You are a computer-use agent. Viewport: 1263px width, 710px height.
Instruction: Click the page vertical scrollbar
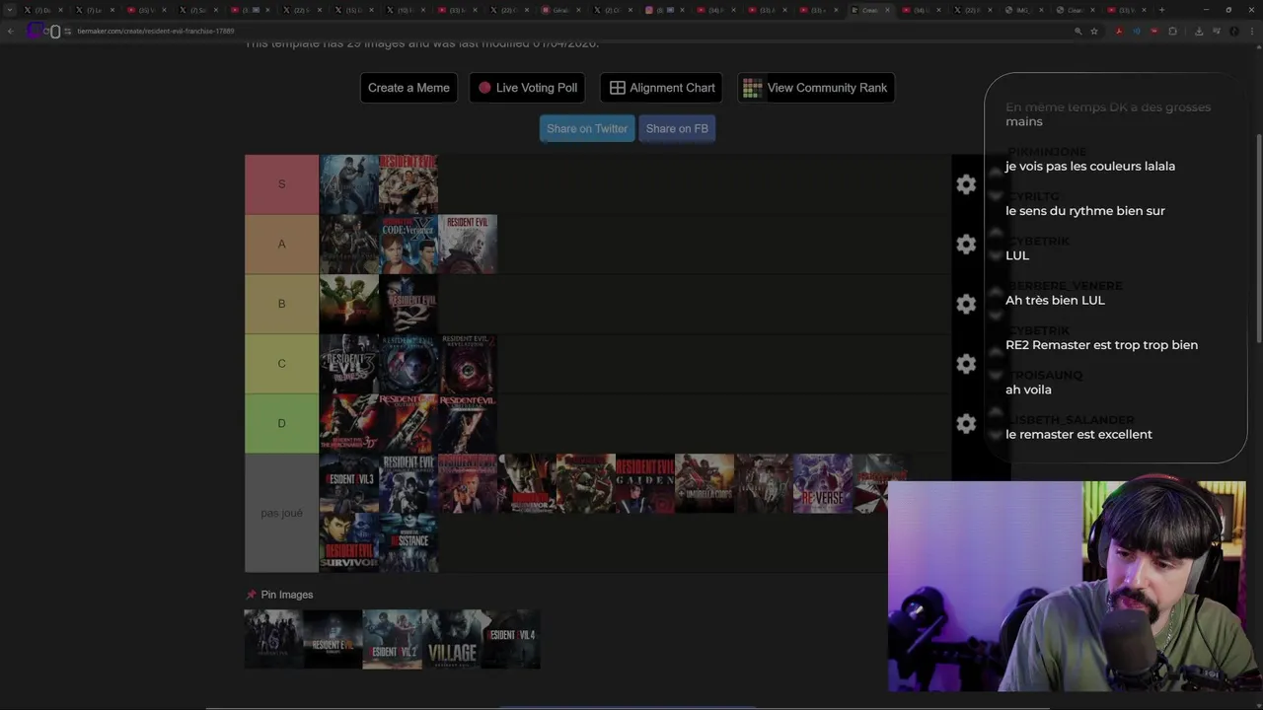pyautogui.click(x=1258, y=237)
